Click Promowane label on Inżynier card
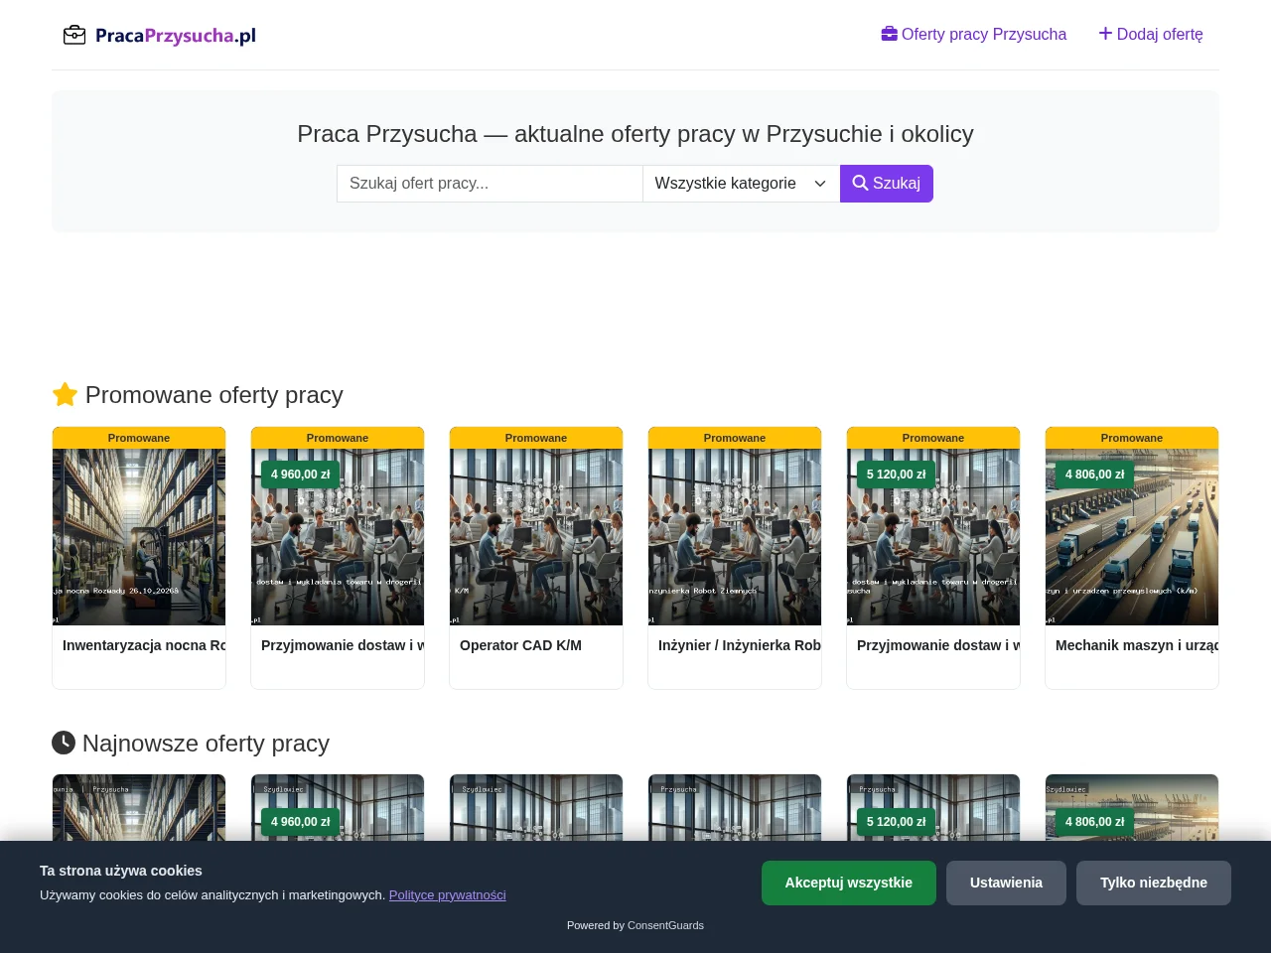 (735, 438)
